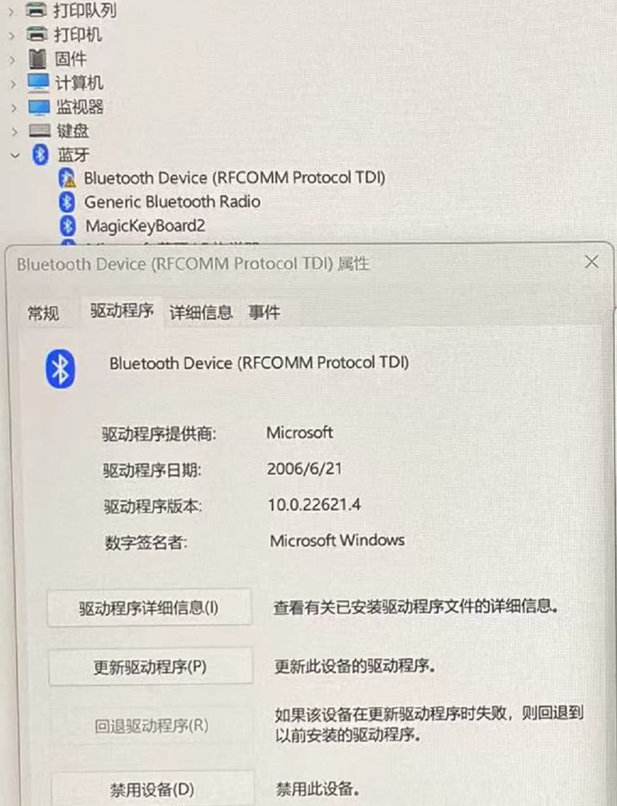Expand the Keyboards (键盘) tree node
617x806 pixels.
(13, 131)
